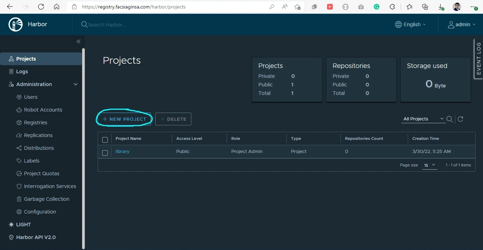
Task: Click the Project Admin role cell
Action: (x=247, y=151)
